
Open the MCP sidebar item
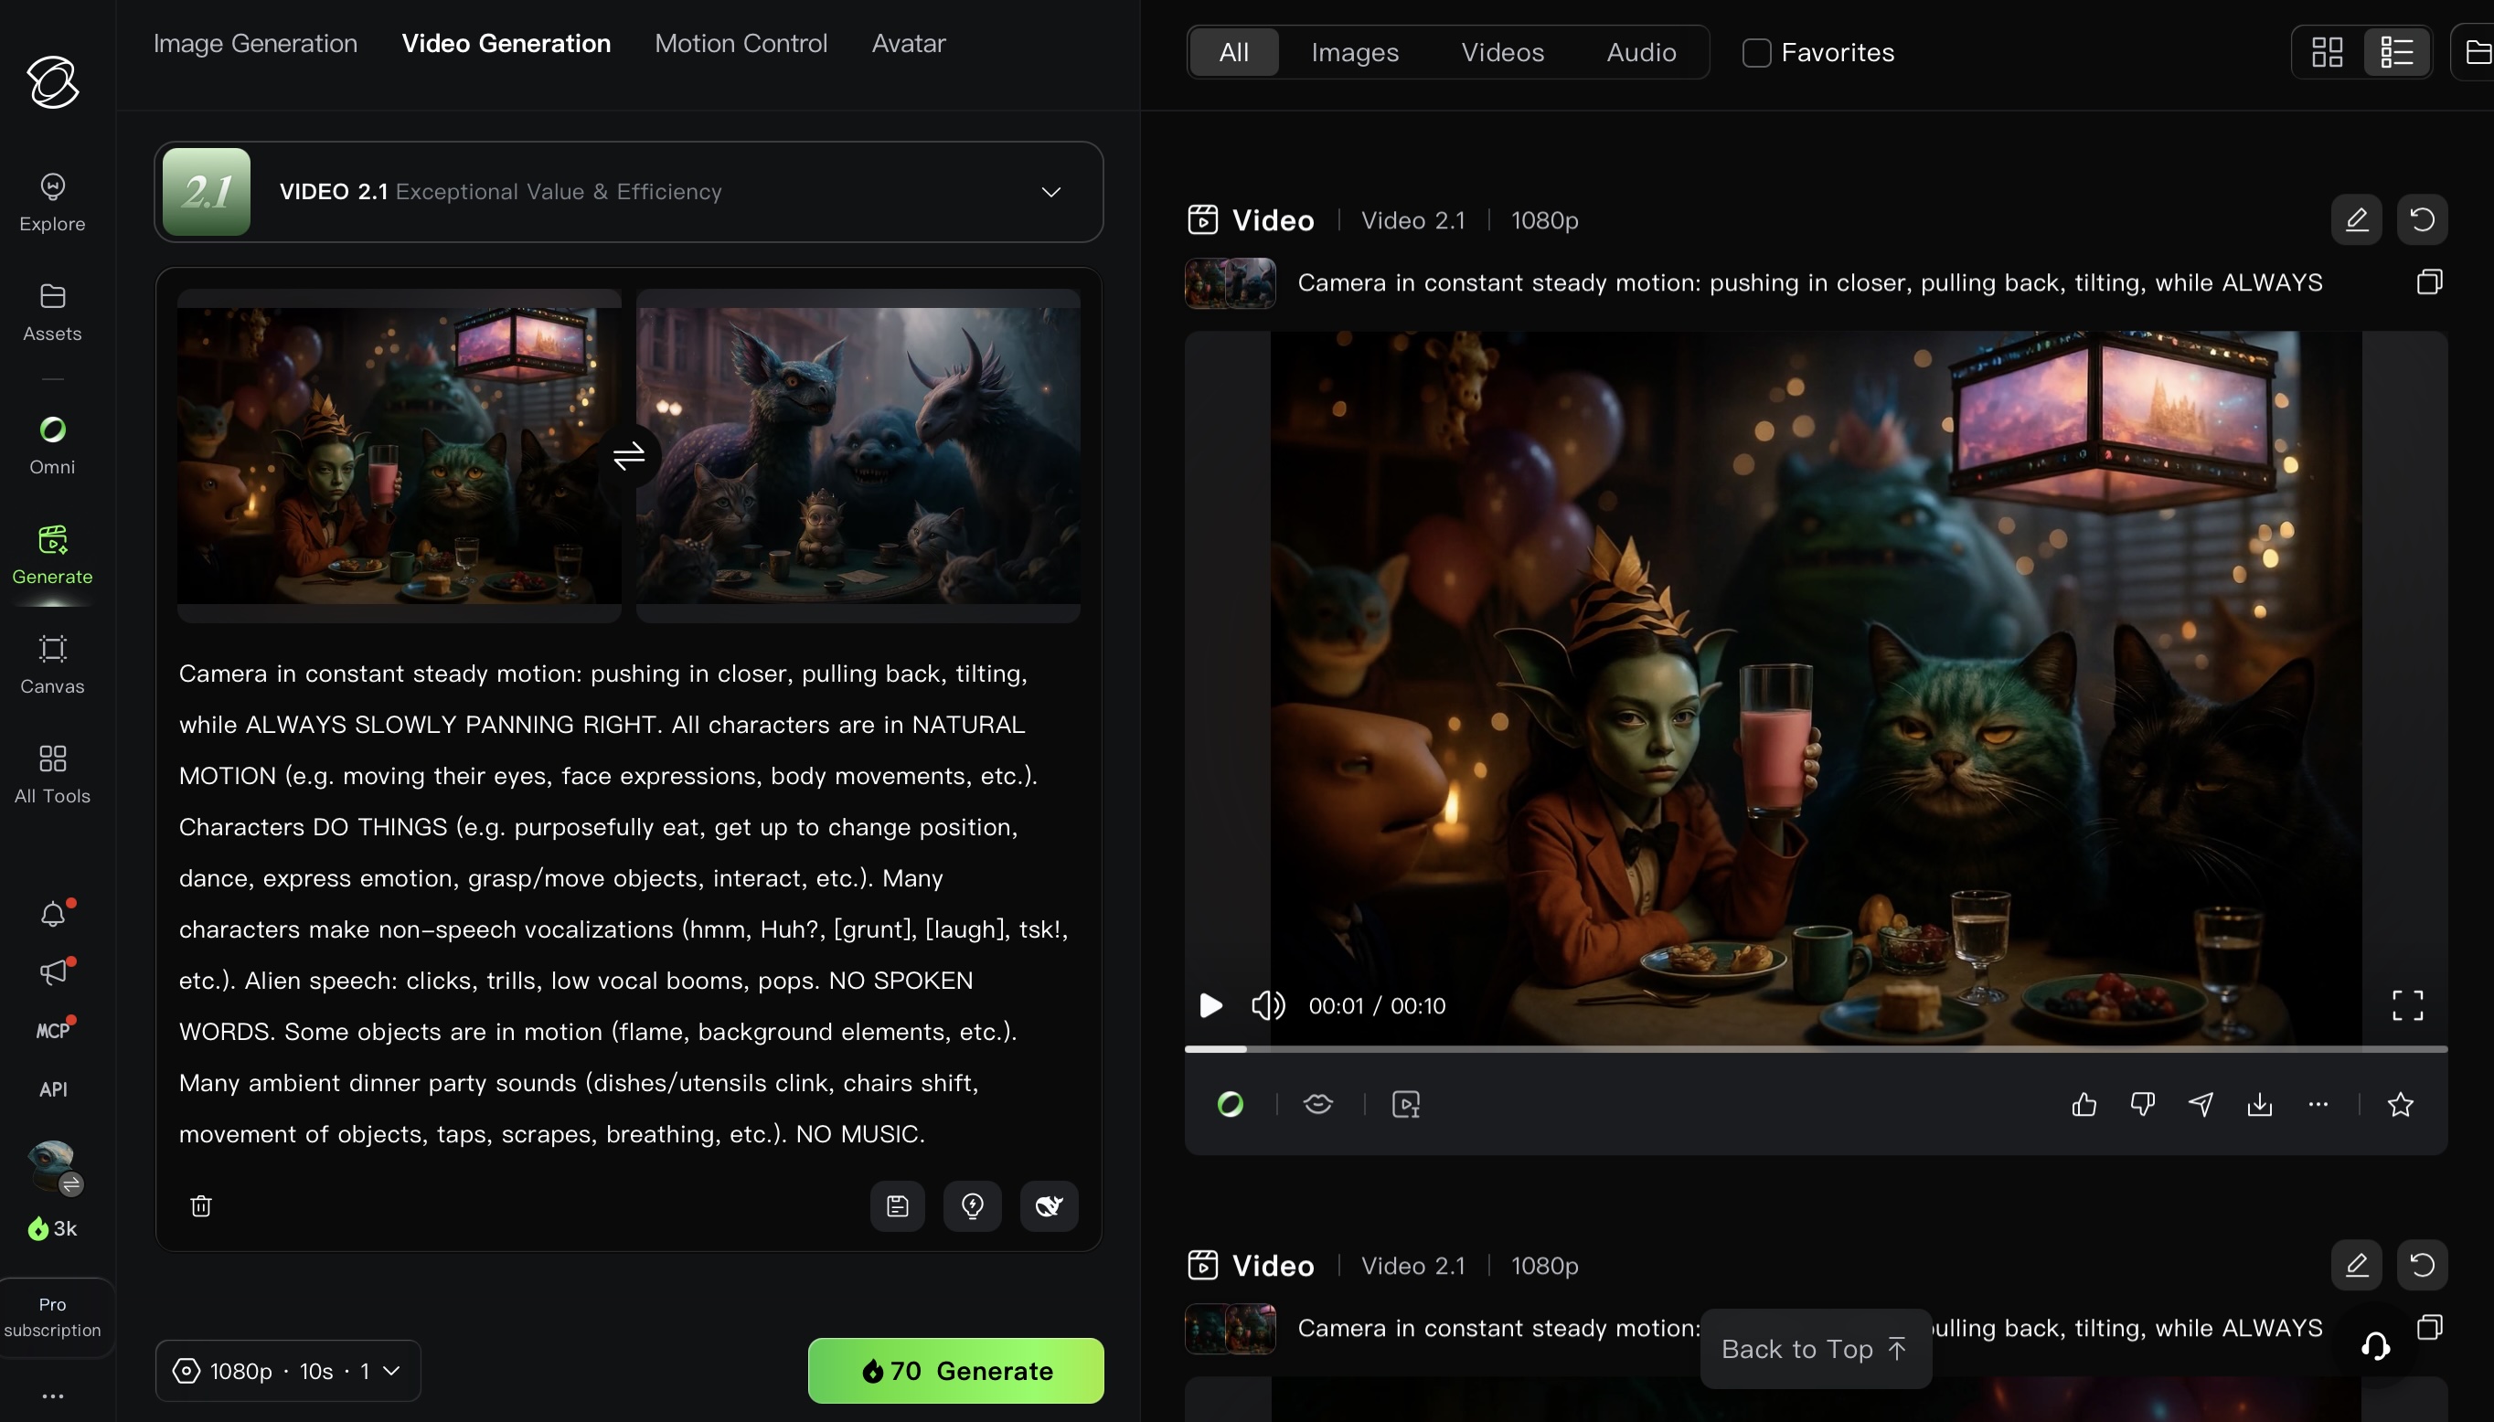tap(54, 1030)
